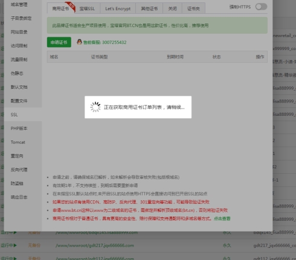Click the loading message 正在获取商用证书订单列表
Viewport: 296px width, 260px height.
(x=144, y=107)
